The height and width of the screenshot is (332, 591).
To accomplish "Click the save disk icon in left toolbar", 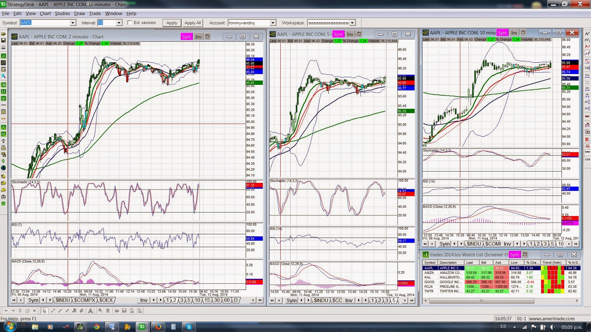I will pyautogui.click(x=3, y=41).
